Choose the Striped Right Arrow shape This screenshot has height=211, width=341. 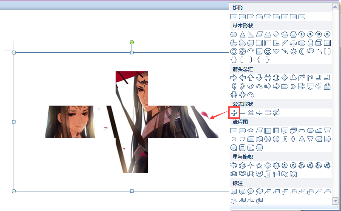pyautogui.click(x=268, y=86)
